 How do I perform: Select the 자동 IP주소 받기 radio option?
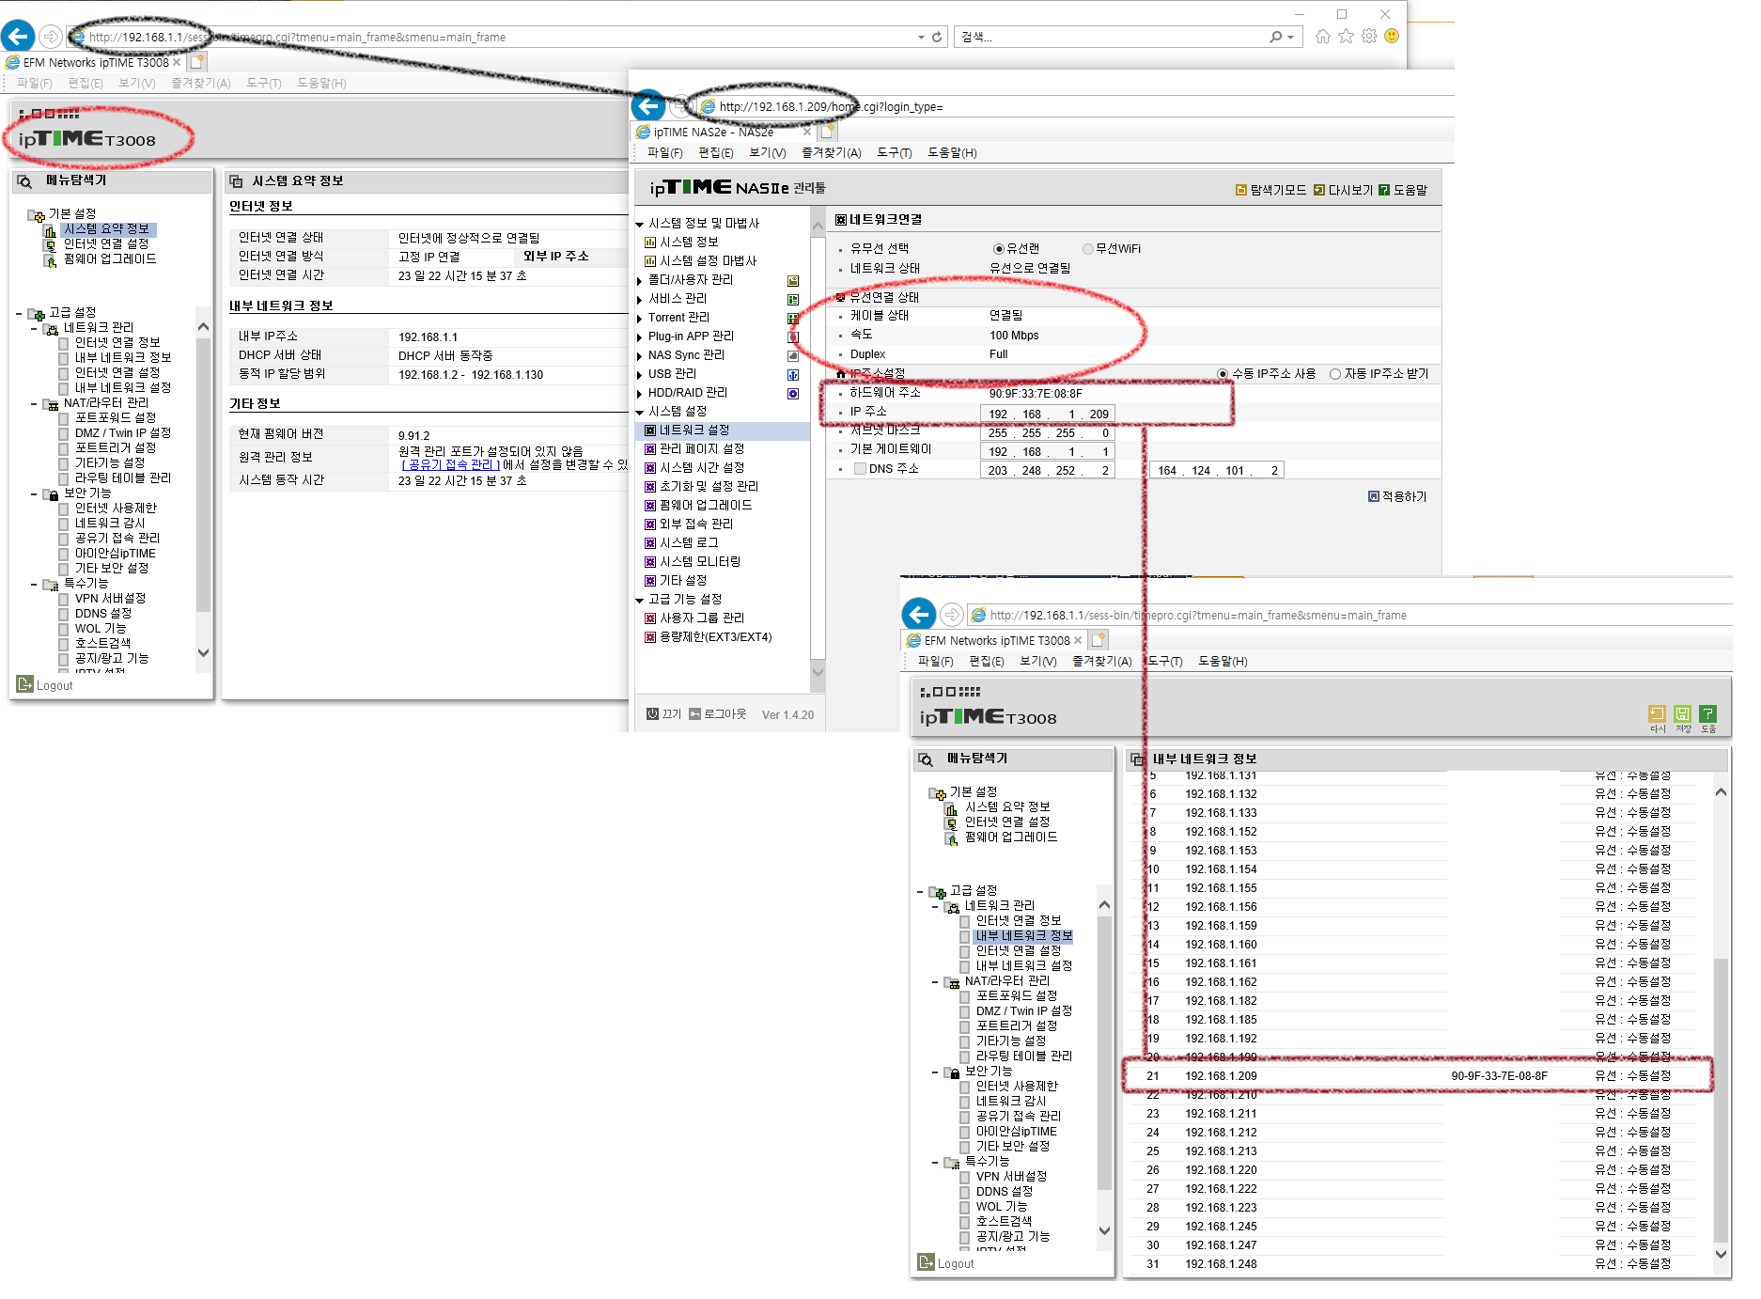pos(1335,374)
